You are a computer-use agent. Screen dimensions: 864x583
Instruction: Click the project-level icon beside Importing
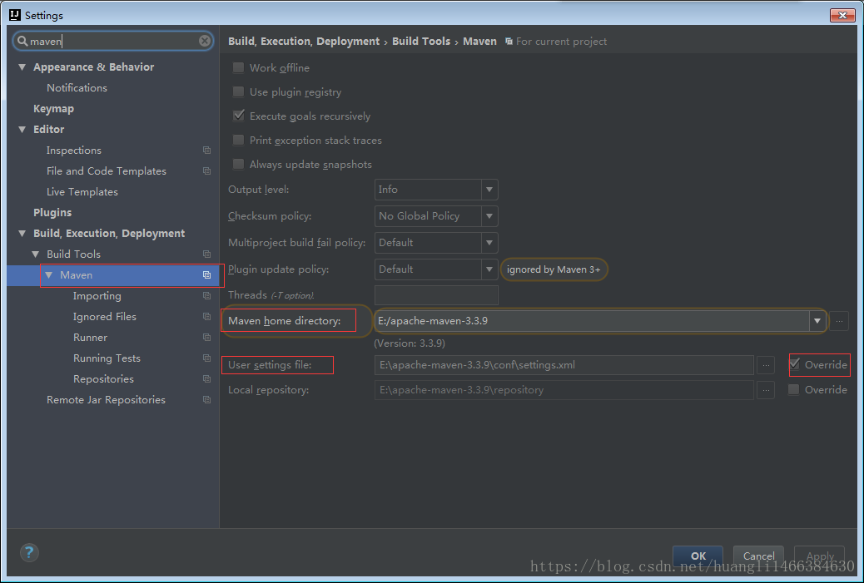(x=206, y=296)
